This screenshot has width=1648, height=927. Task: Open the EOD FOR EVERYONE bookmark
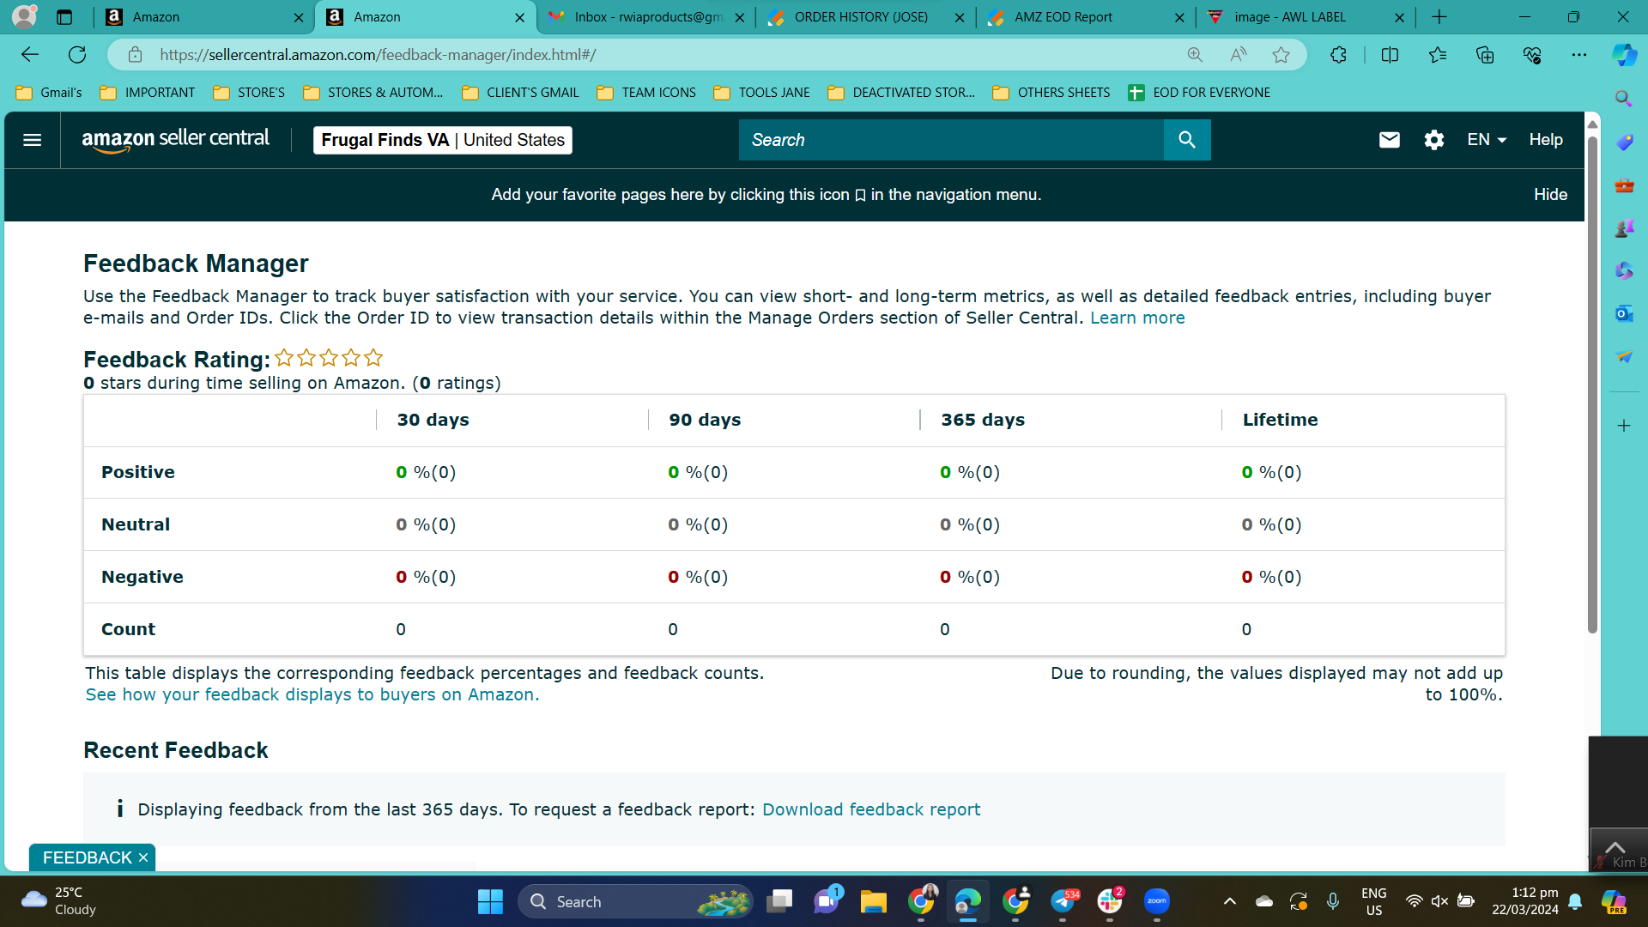(x=1199, y=93)
